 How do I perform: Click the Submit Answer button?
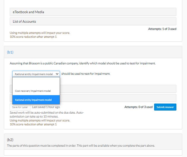tap(165, 107)
